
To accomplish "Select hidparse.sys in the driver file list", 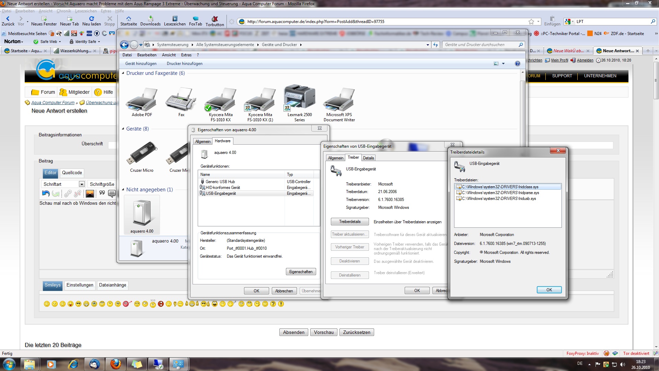I will point(500,193).
